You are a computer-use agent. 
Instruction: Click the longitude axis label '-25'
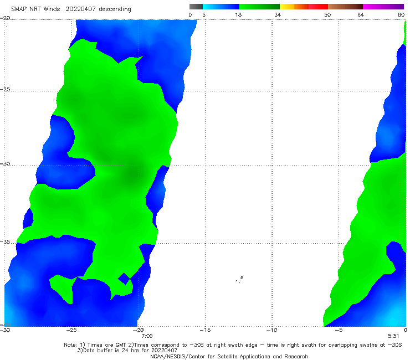(x=71, y=330)
